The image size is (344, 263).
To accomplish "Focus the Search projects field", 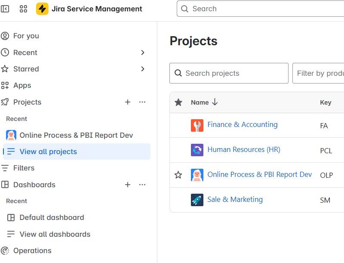I will coord(229,73).
